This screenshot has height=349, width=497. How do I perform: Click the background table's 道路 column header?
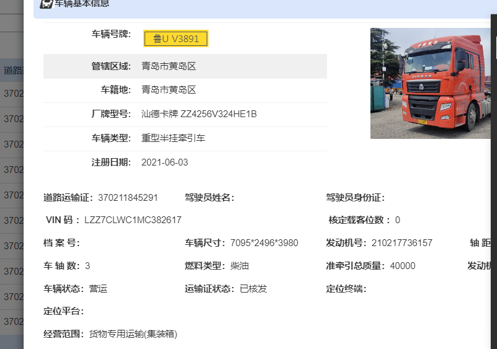pos(12,70)
